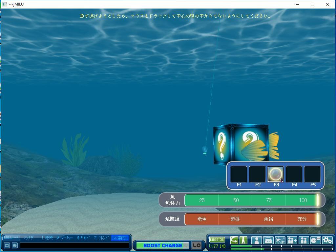Click the yellow fish behind the box
The image size is (336, 252).
[274, 146]
